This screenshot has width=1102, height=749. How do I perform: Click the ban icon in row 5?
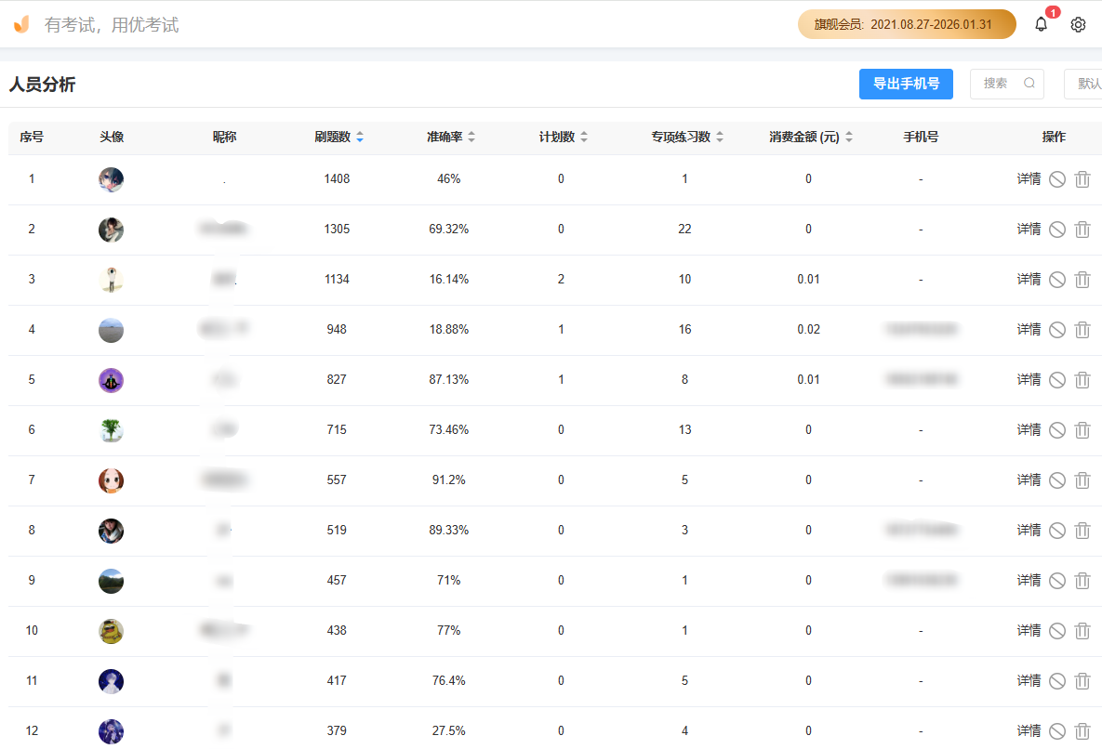point(1057,380)
